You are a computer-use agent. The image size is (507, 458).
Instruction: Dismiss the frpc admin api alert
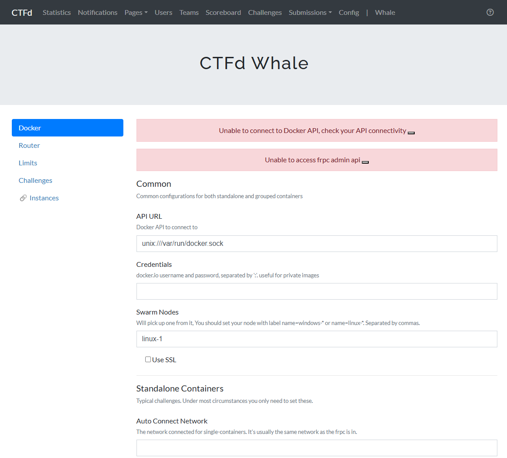coord(365,162)
